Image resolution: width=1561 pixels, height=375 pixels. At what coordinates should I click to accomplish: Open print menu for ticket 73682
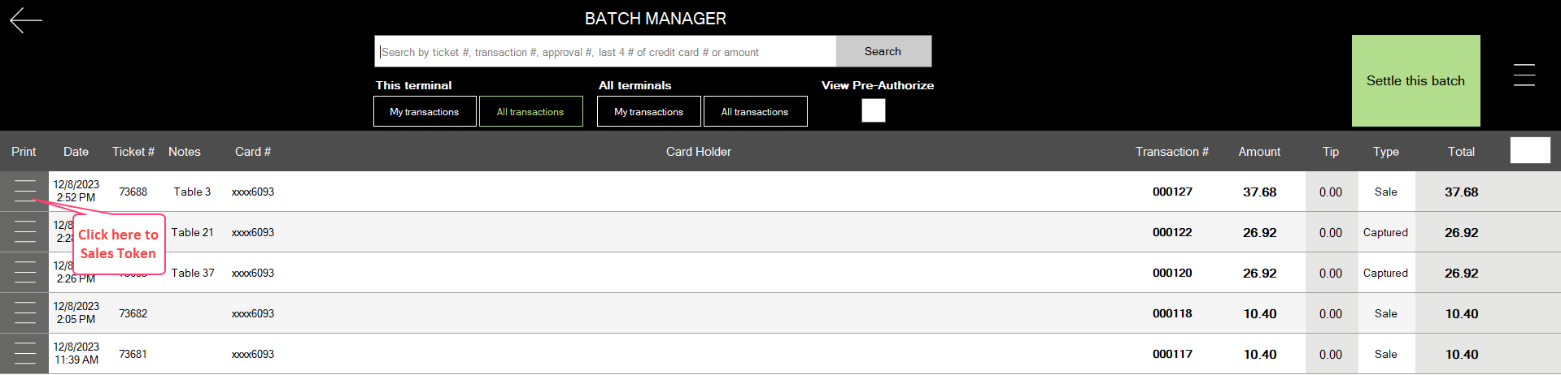[25, 313]
